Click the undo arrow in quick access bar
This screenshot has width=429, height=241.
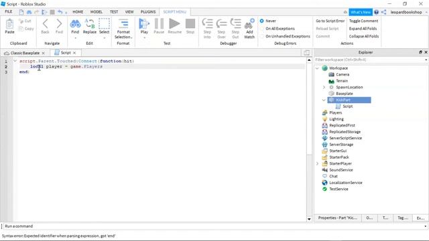click(x=60, y=12)
